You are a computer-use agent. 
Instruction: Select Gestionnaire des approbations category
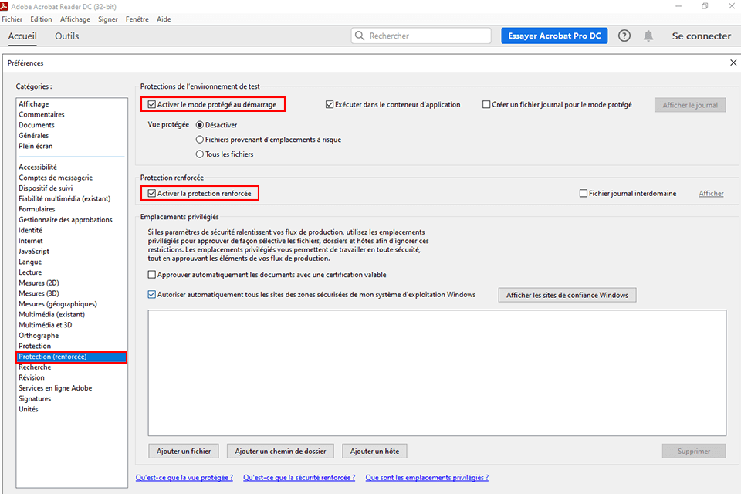click(x=66, y=219)
